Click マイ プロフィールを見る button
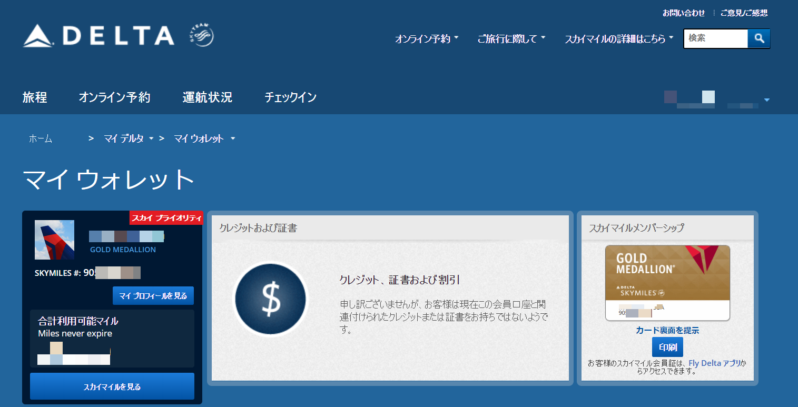 tap(153, 296)
